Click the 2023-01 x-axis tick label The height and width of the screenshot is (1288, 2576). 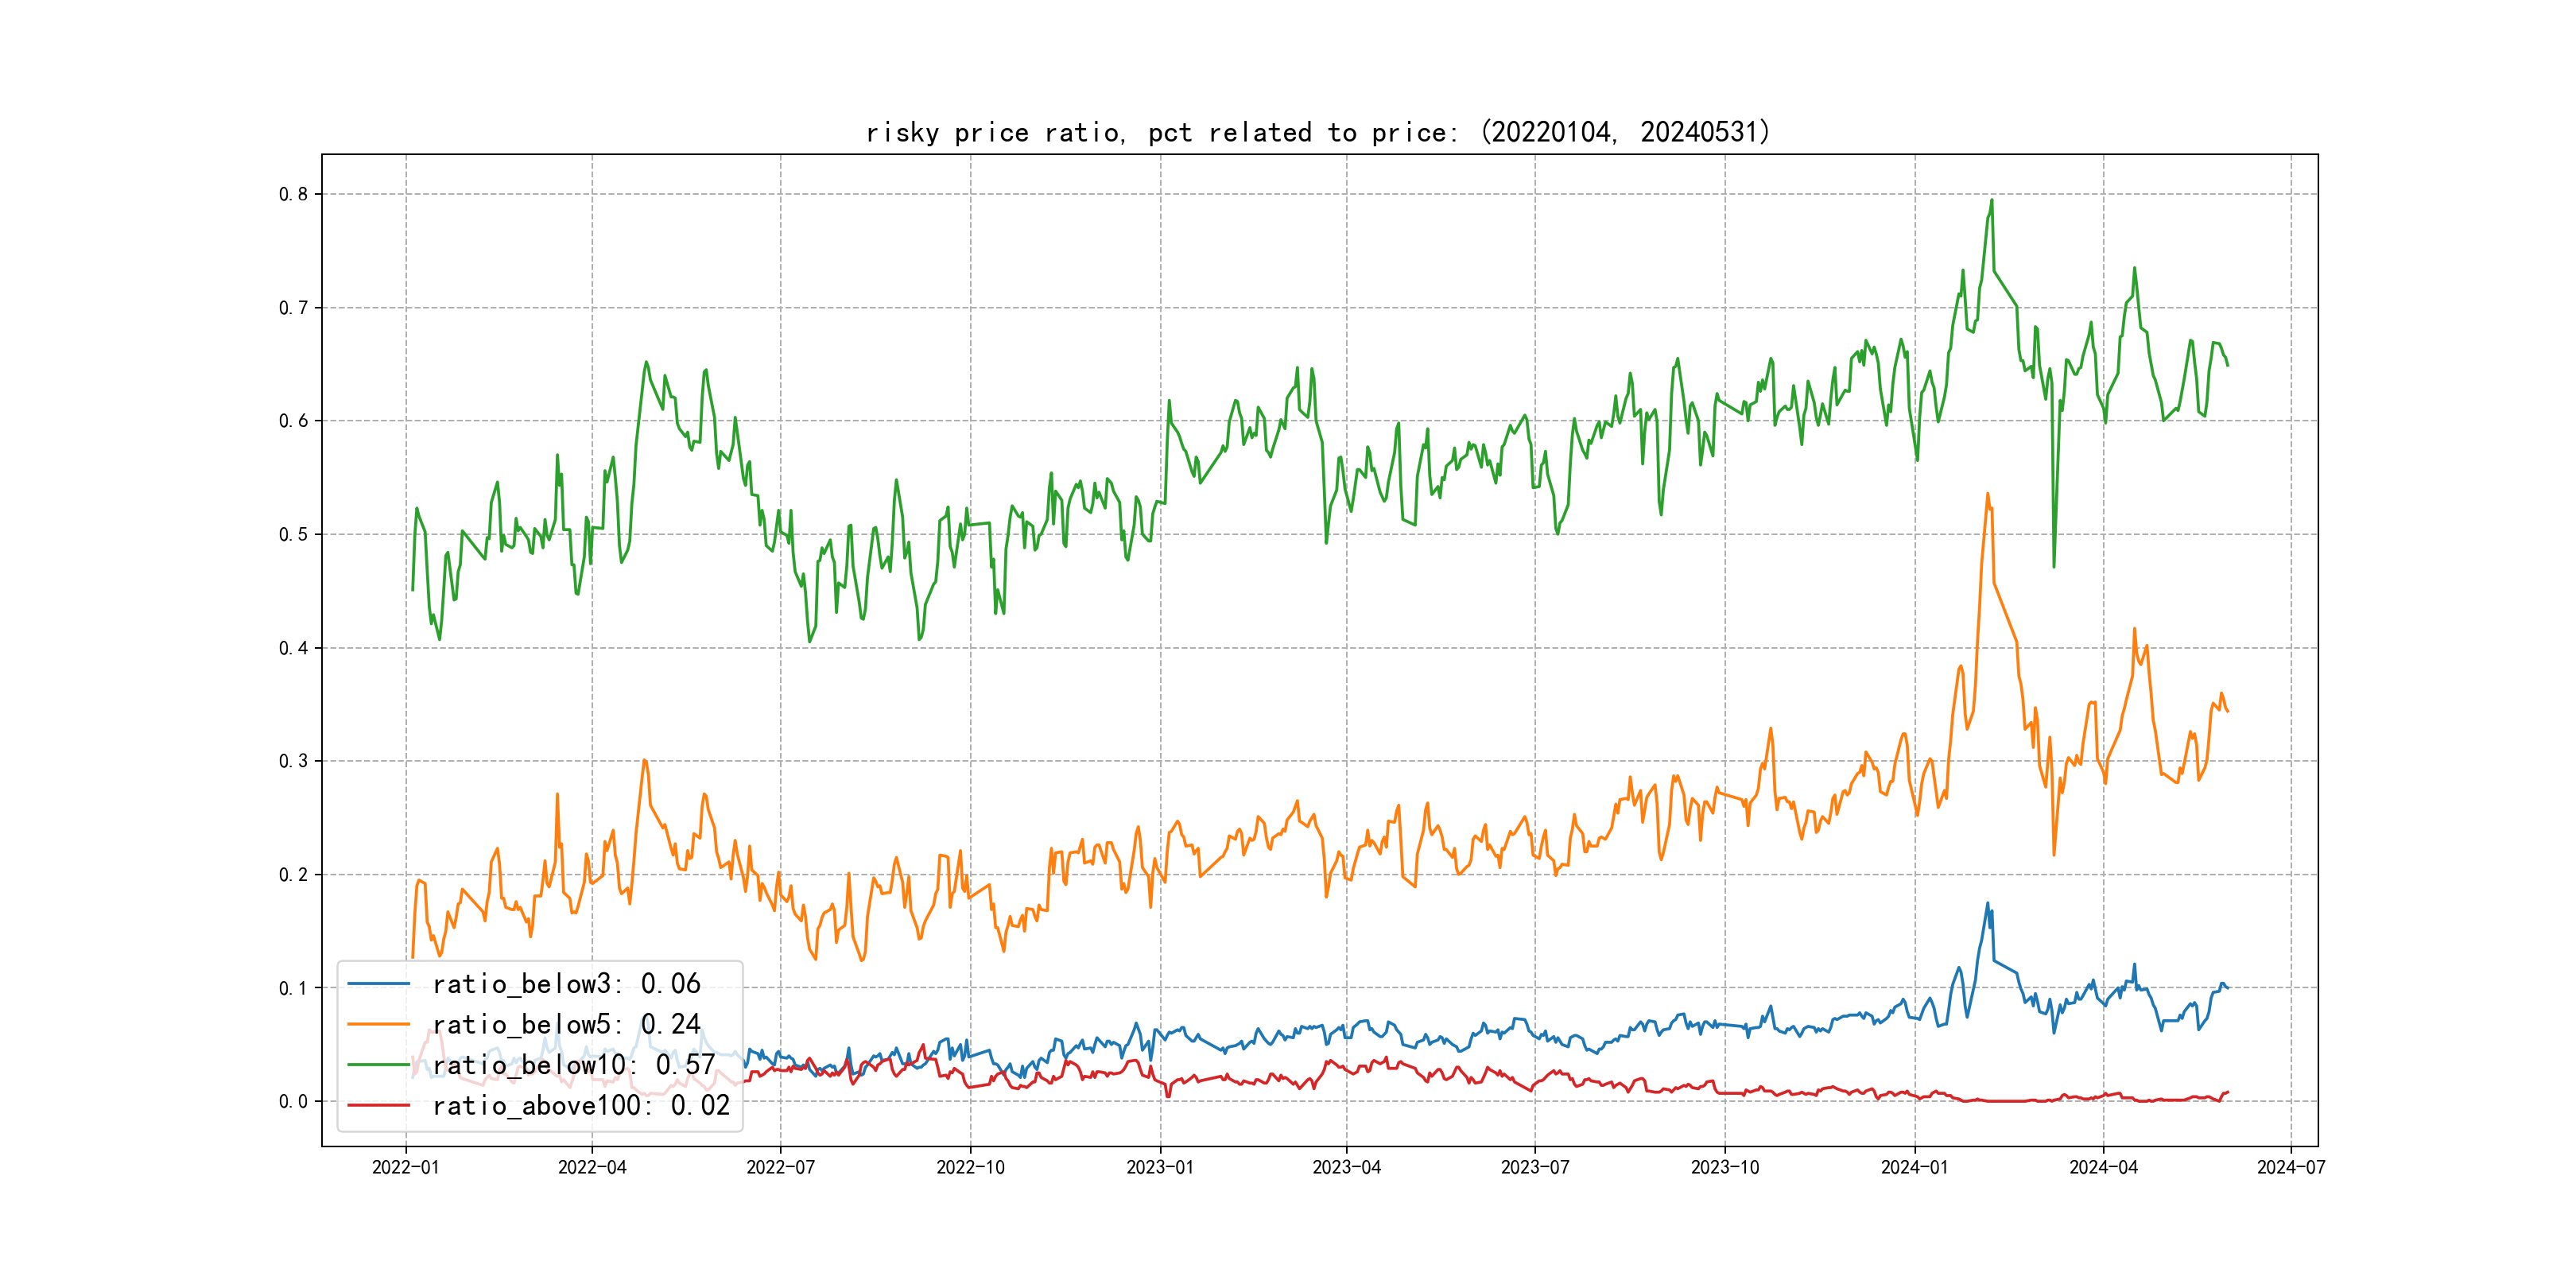pos(1160,1167)
